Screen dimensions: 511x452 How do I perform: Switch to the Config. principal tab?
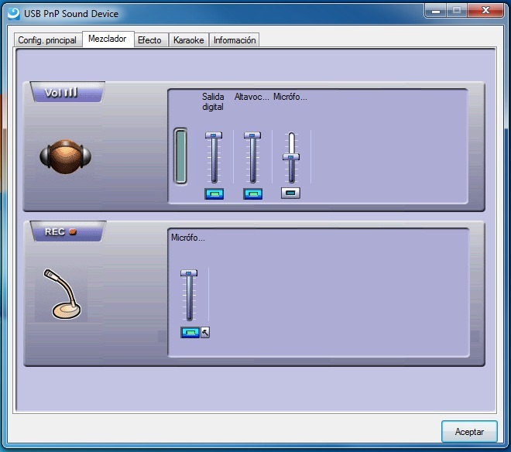click(x=47, y=40)
